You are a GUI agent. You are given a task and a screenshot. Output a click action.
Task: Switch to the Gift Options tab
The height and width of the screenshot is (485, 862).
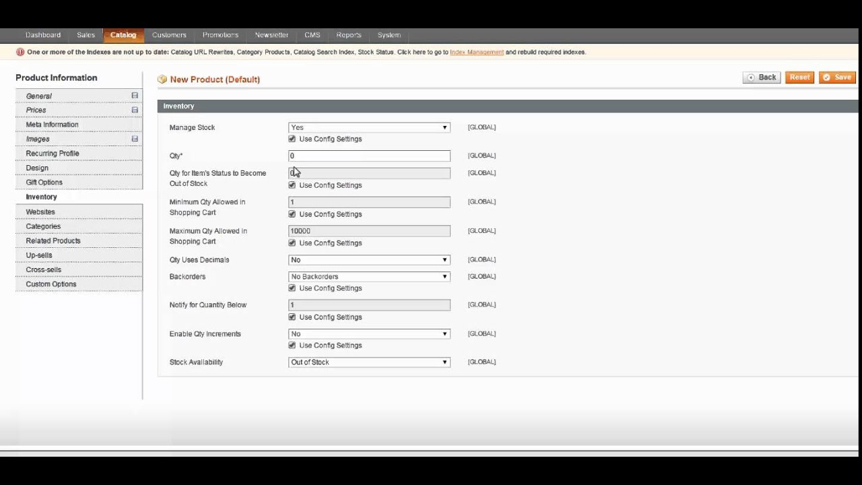[x=79, y=183]
